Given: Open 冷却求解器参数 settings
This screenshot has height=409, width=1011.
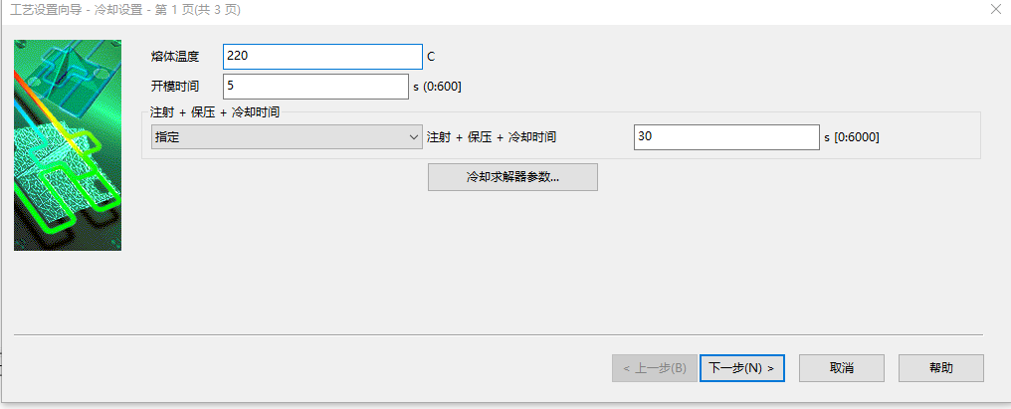Looking at the screenshot, I should (512, 177).
